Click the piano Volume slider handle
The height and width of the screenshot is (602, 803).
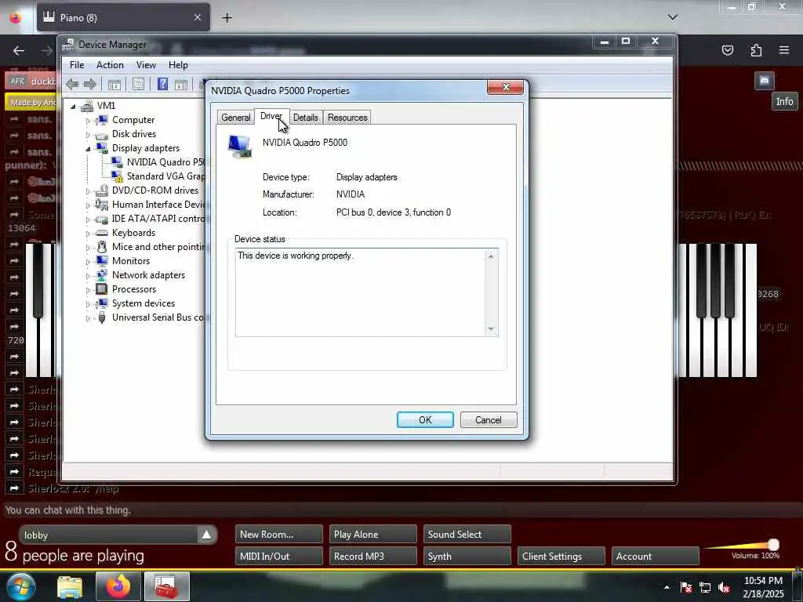point(773,544)
